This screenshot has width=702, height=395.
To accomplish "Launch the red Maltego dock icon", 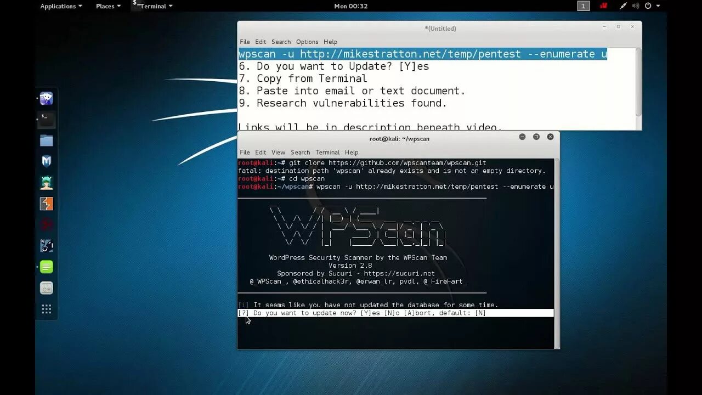I will pyautogui.click(x=47, y=224).
